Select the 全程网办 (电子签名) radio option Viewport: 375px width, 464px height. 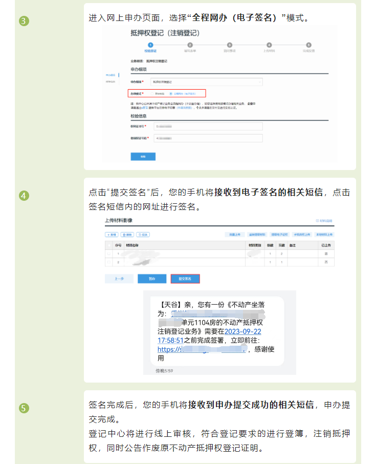tap(171, 94)
